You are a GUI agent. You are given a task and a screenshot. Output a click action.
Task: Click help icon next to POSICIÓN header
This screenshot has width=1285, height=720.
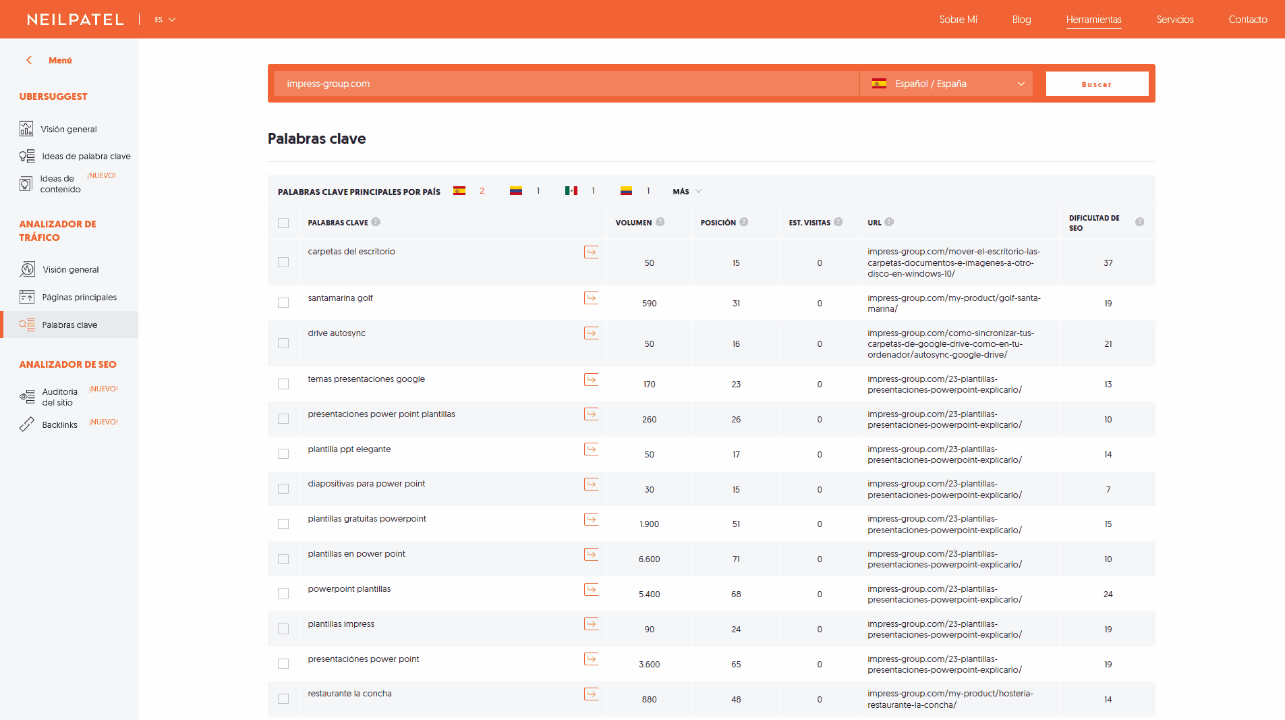coord(743,222)
